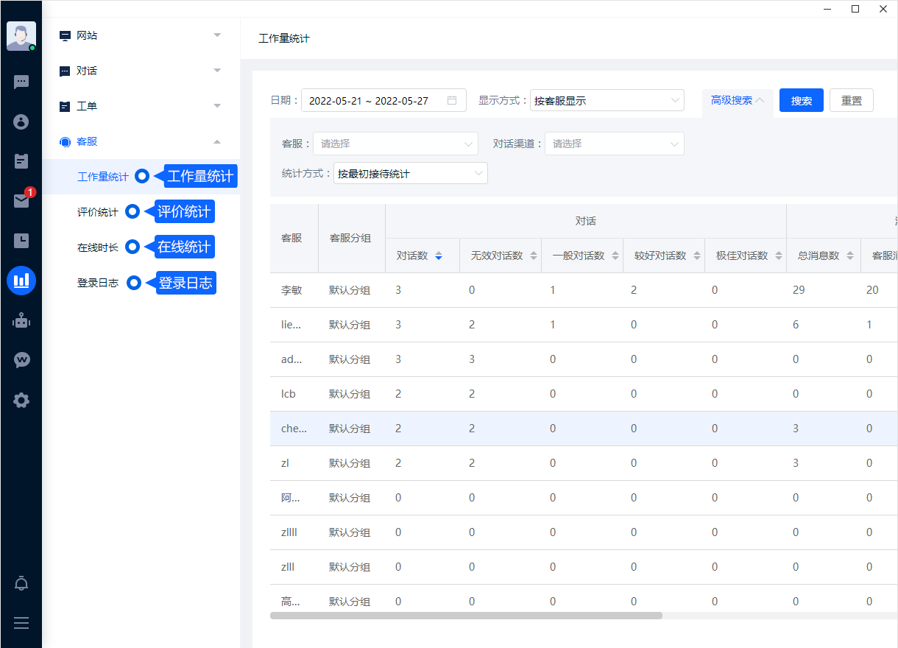Sort by 极佳对话数 column arrows

pos(779,256)
